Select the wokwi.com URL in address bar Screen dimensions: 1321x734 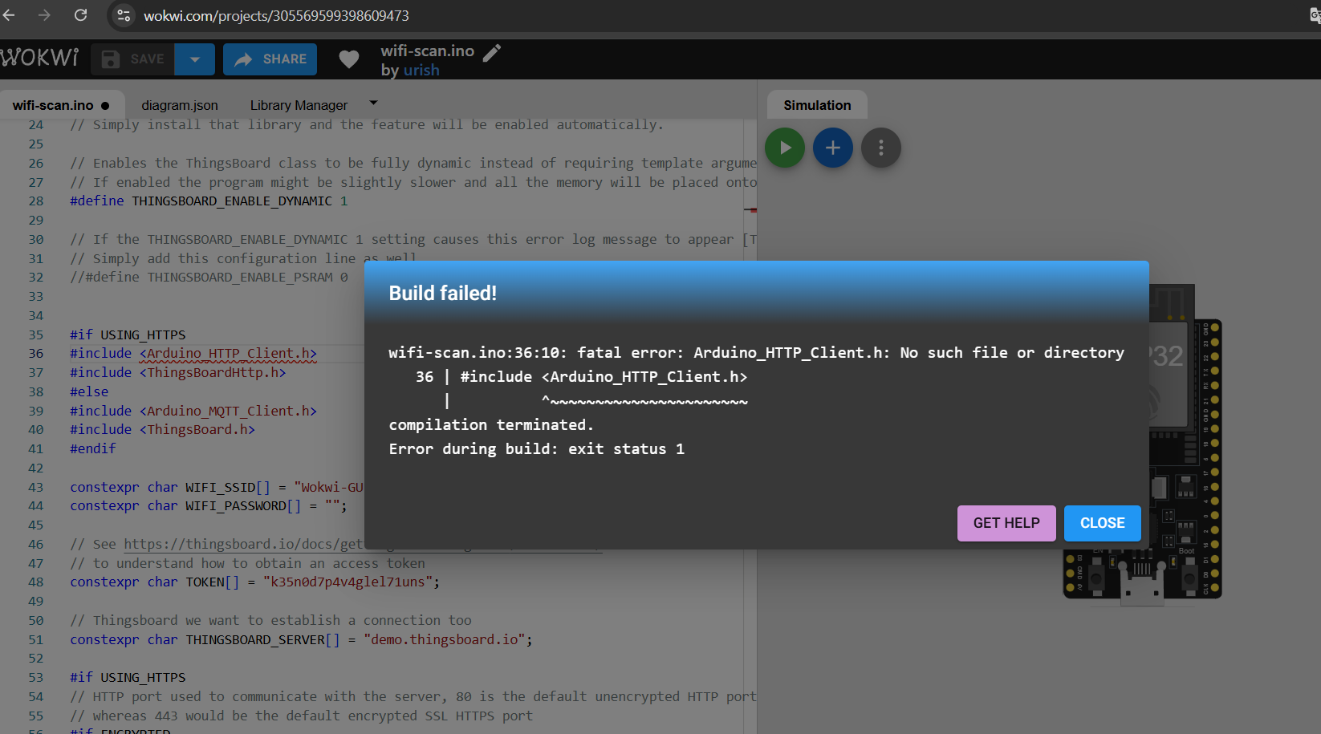click(x=276, y=16)
